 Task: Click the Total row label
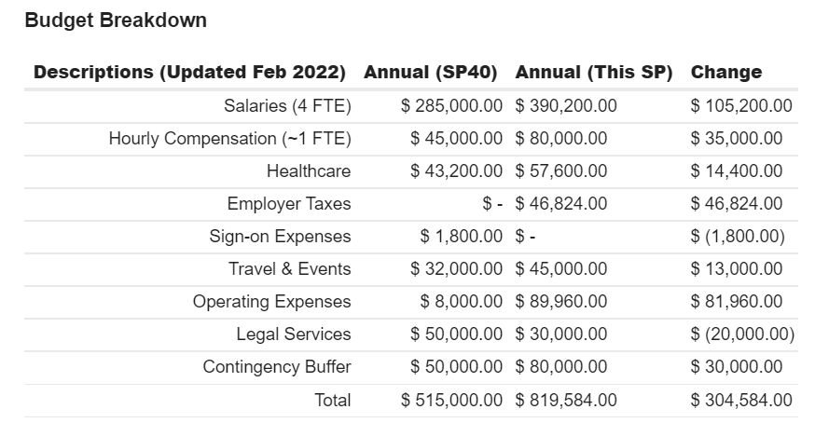[x=333, y=401]
